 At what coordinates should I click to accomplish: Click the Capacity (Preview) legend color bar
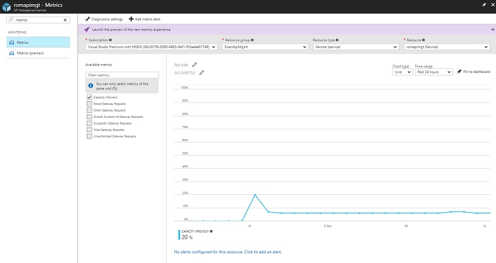point(179,235)
